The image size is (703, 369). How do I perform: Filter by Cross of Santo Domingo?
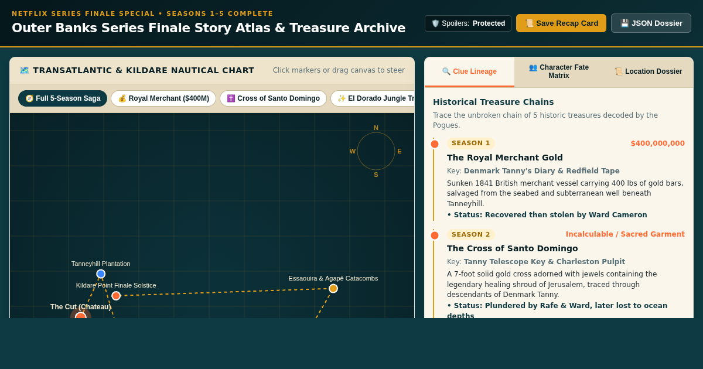click(x=273, y=98)
